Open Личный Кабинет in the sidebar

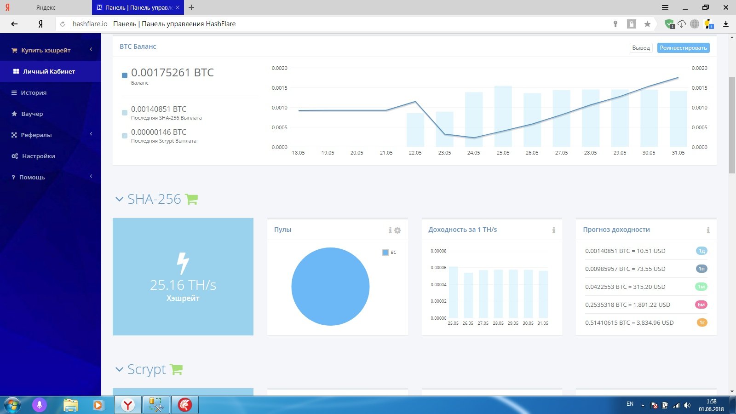tap(51, 71)
